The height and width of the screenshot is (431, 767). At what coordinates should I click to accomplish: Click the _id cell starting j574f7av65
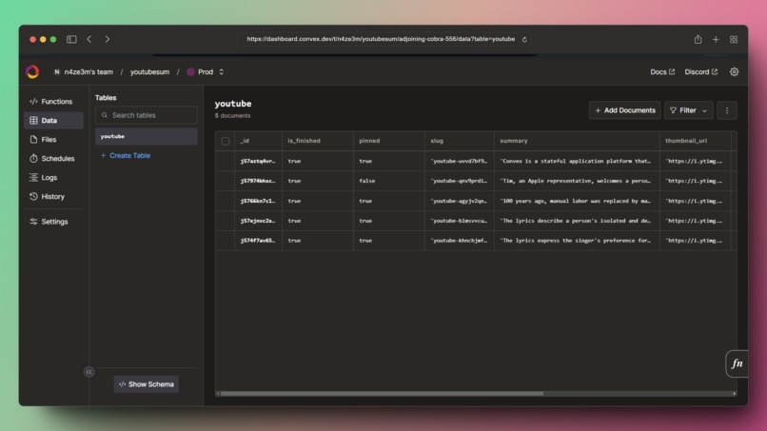[x=258, y=241]
